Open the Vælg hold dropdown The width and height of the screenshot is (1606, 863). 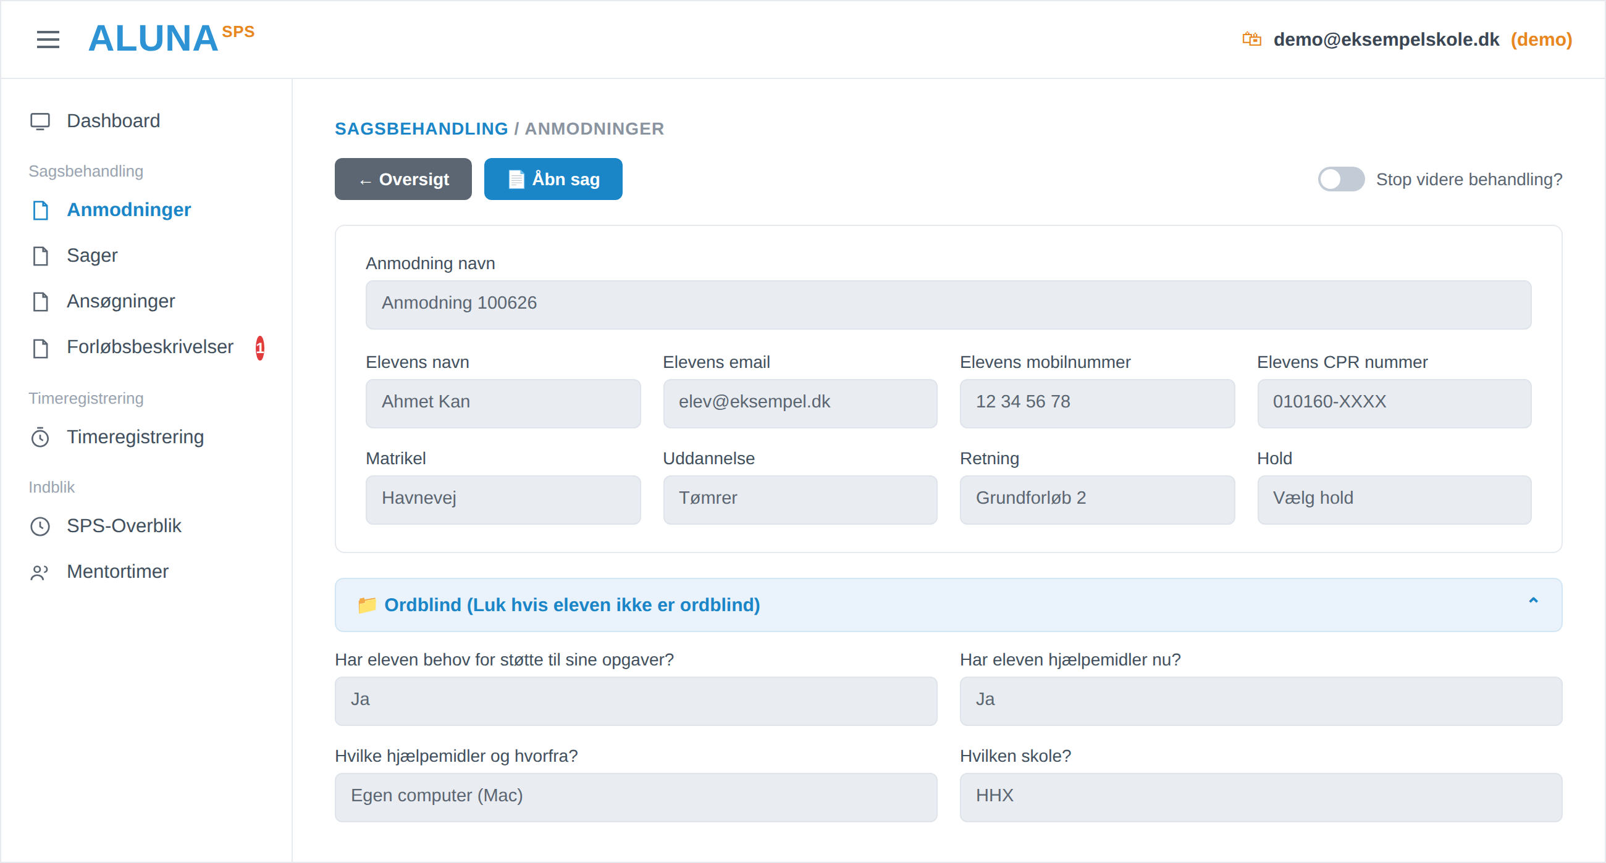coord(1394,499)
